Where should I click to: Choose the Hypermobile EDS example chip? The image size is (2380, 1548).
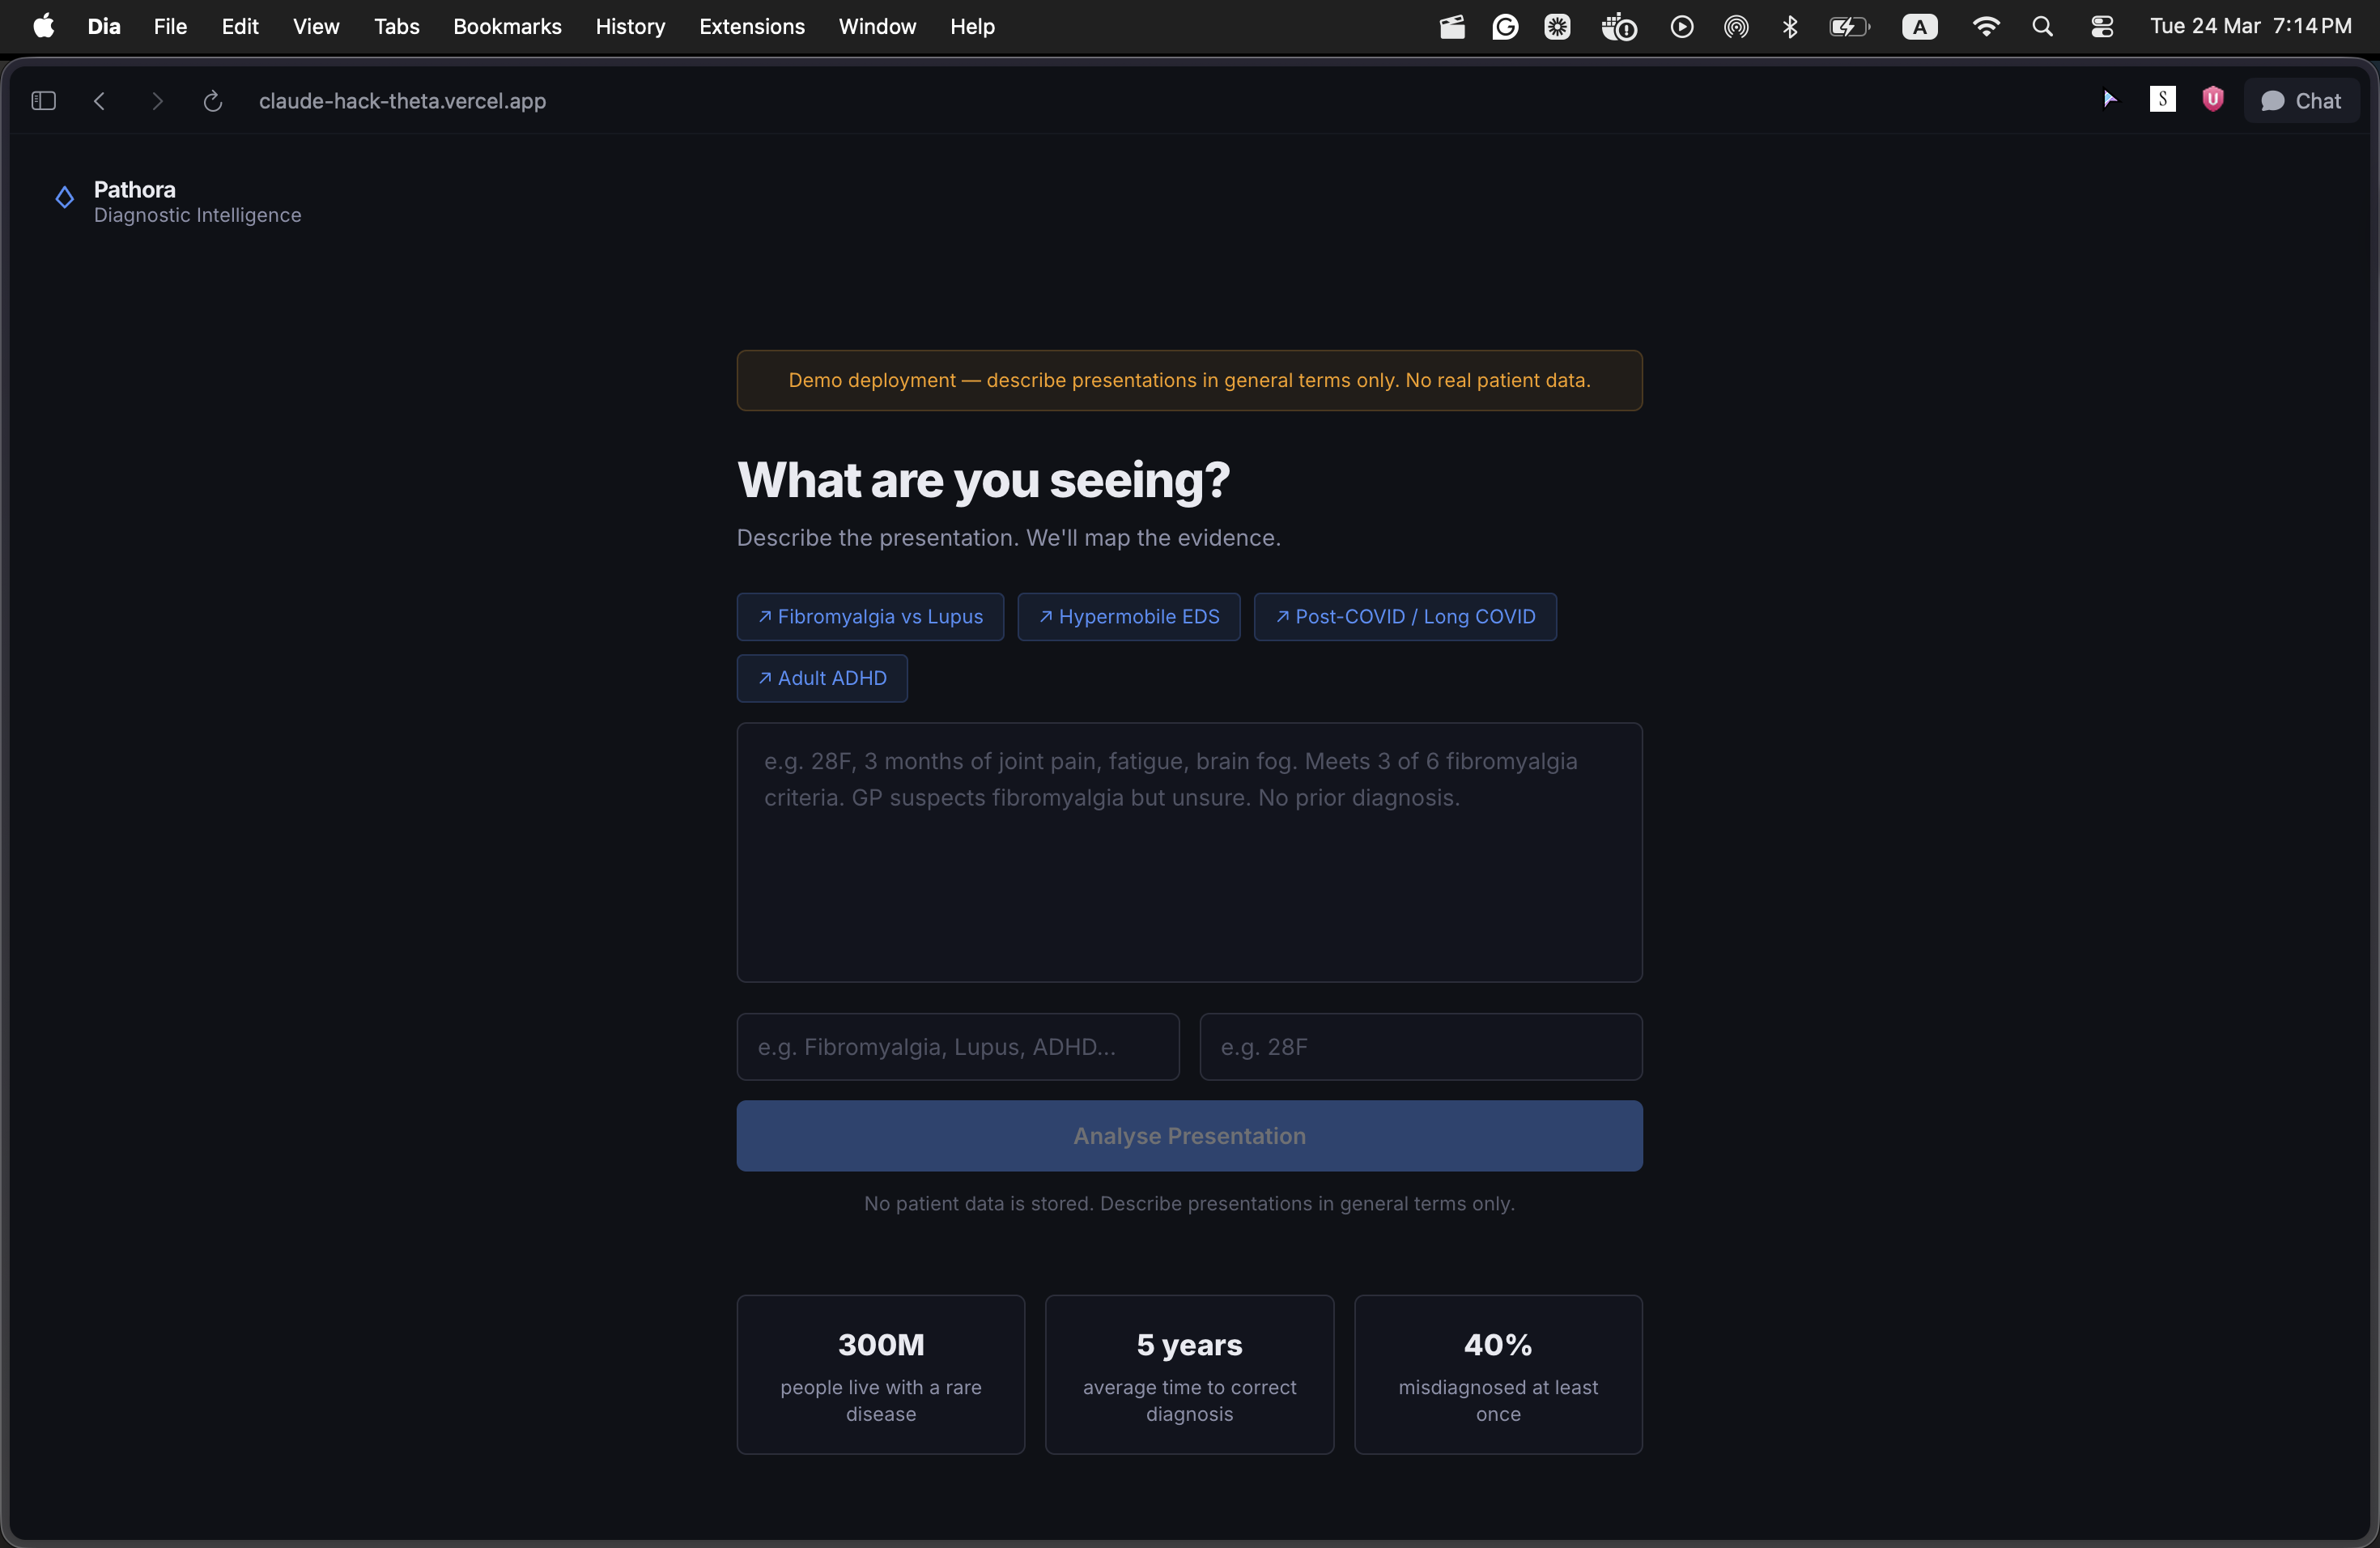1128,617
